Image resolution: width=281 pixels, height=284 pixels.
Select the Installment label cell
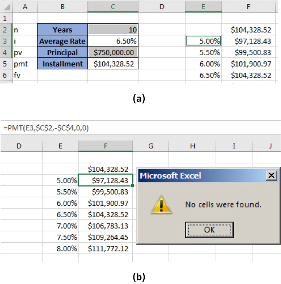[62, 64]
